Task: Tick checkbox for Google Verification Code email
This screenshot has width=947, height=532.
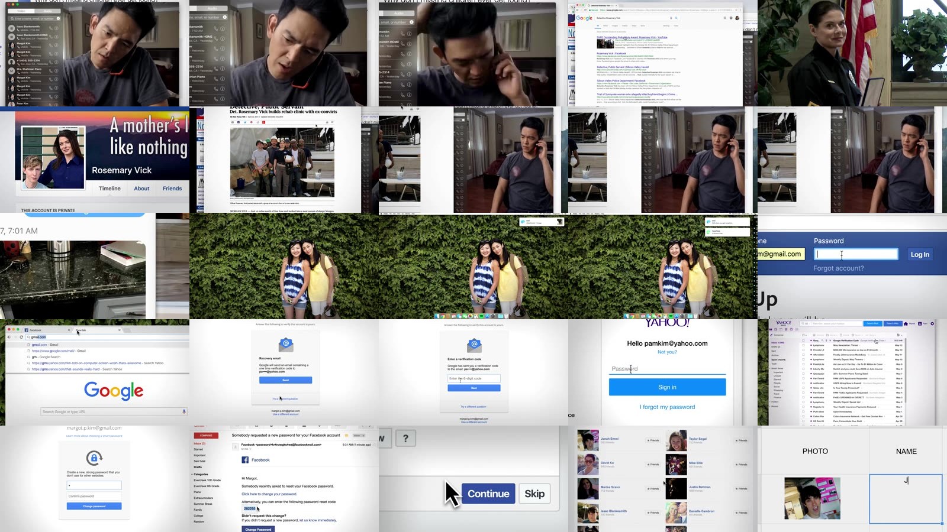Action: (x=803, y=340)
